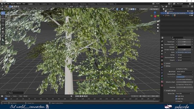Image resolution: width=194 pixels, height=109 pixels.
Task: Select the Scale tool
Action: click(x=3, y=28)
